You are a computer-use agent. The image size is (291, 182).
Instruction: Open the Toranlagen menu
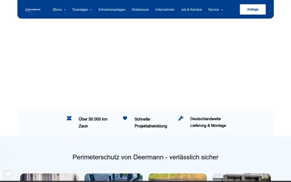pos(80,10)
